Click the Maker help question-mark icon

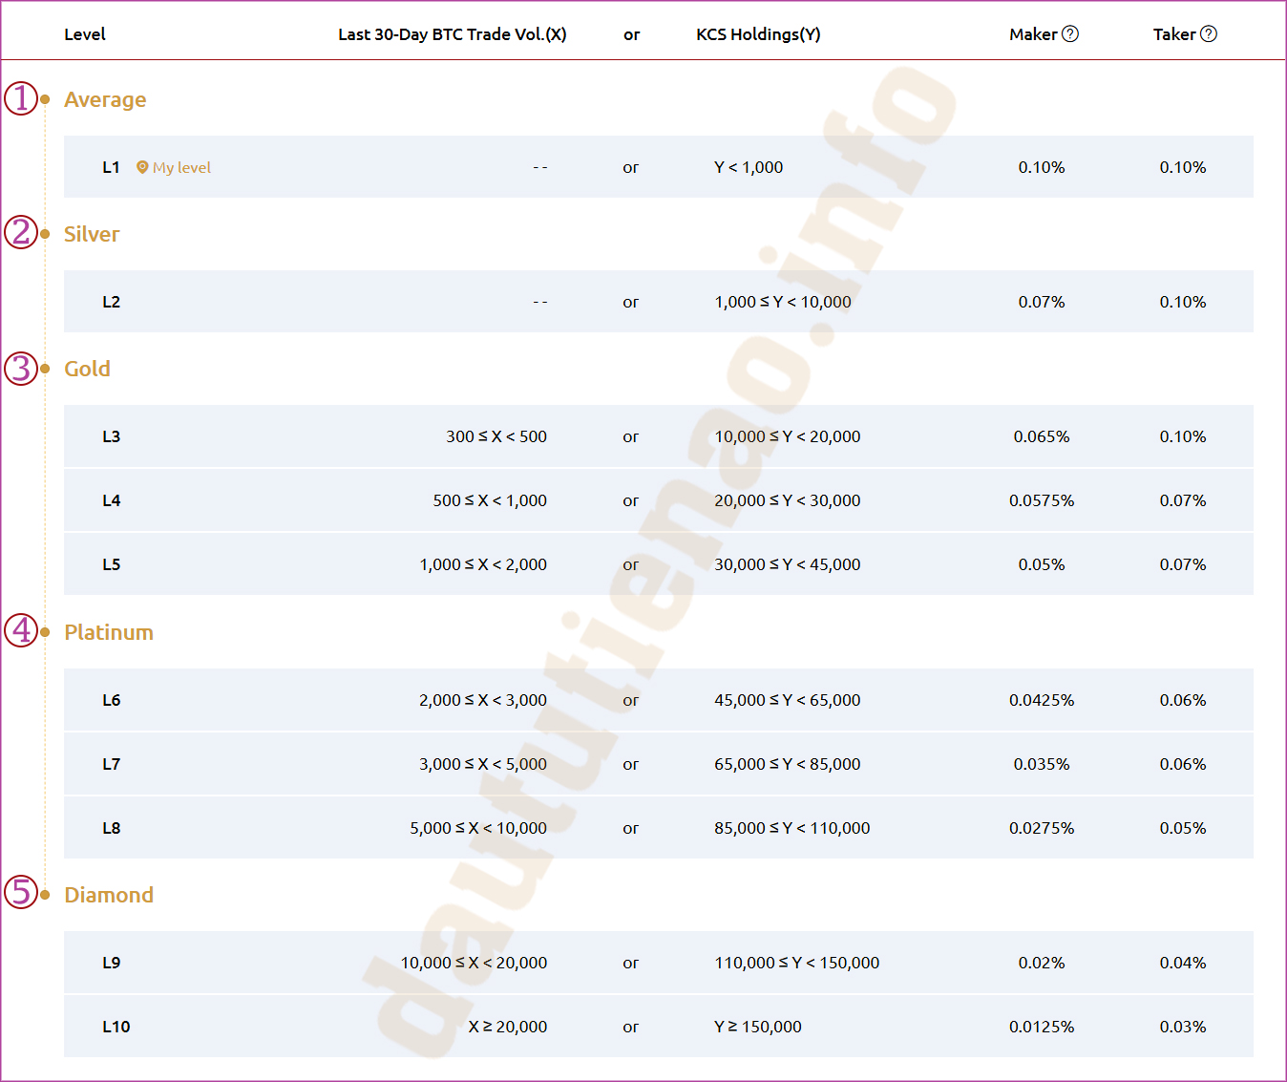pos(1070,34)
